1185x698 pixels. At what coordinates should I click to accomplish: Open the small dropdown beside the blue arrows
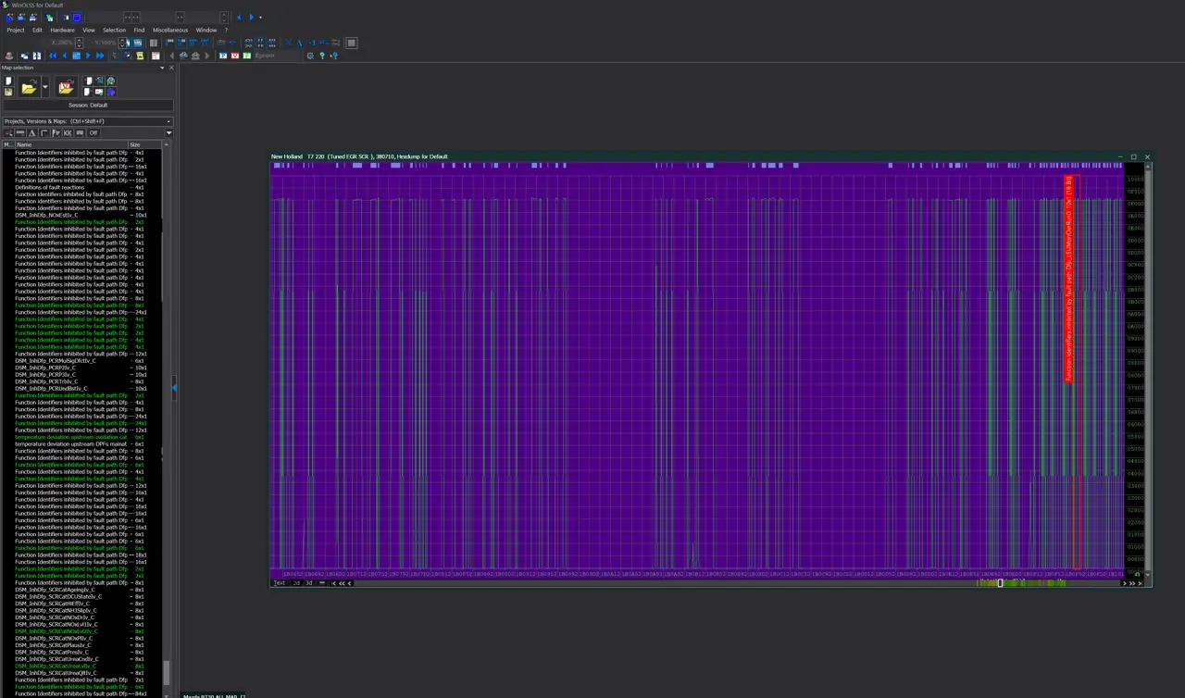point(260,17)
